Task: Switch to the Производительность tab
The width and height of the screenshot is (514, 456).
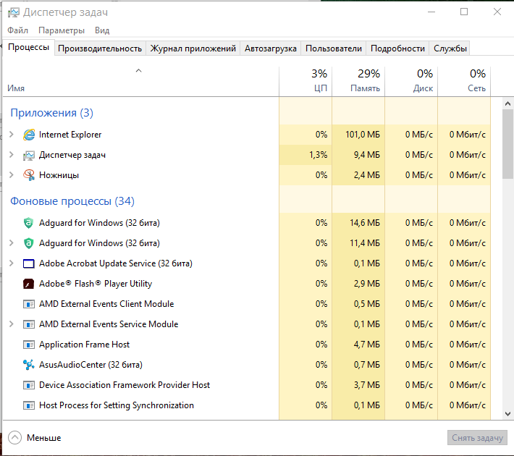Action: [x=100, y=48]
